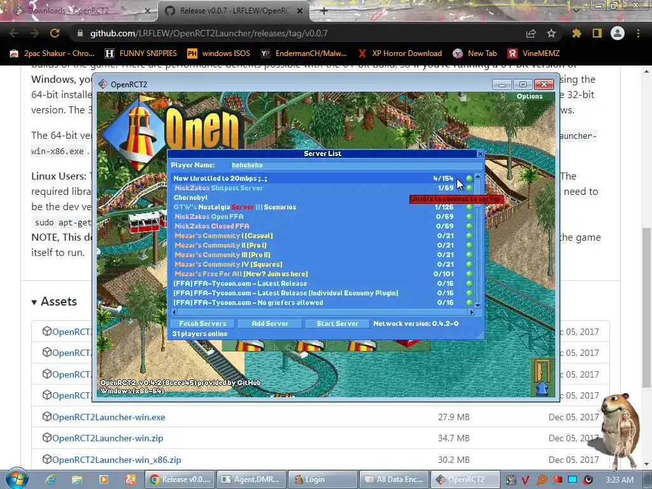This screenshot has height=489, width=652.
Task: Click the Player Name field
Action: click(x=357, y=165)
